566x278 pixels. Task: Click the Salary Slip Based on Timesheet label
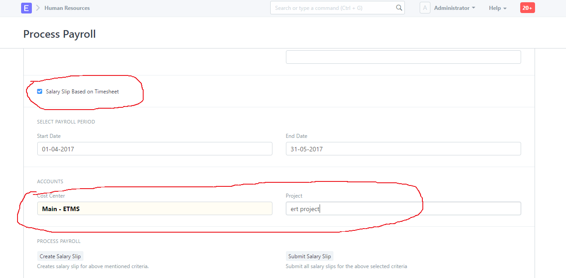[83, 92]
